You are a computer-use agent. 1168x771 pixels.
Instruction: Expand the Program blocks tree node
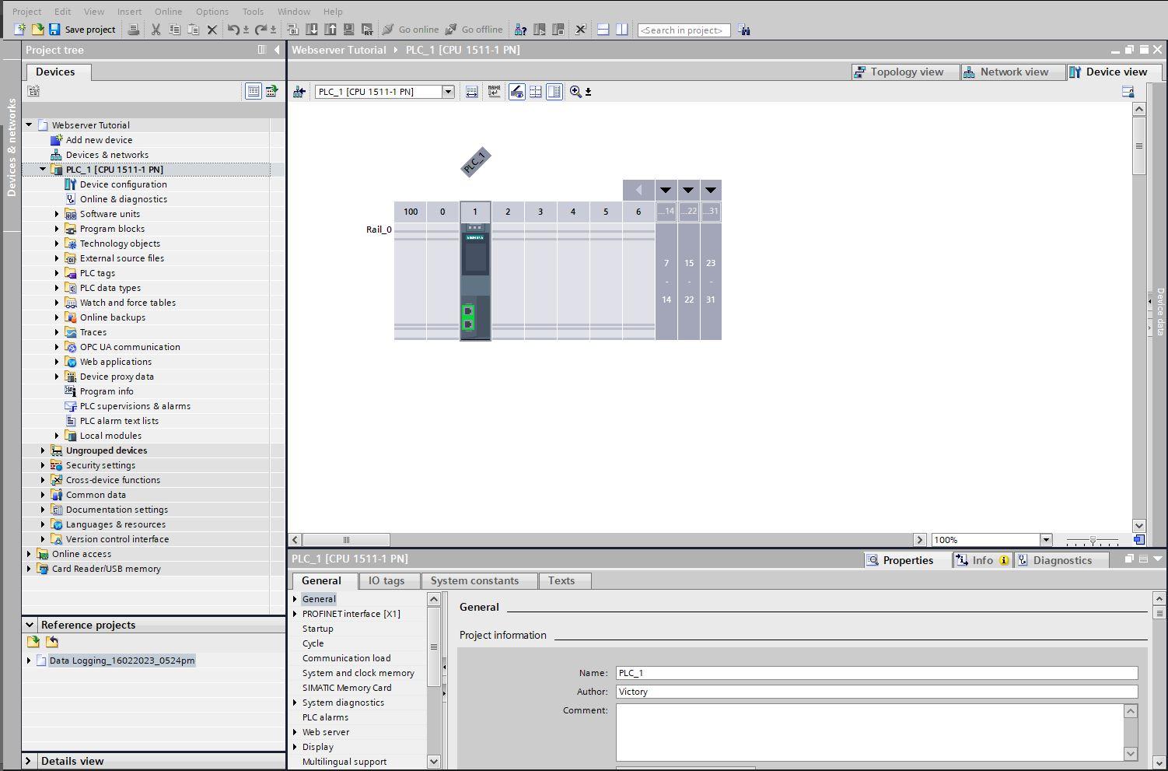(x=55, y=229)
